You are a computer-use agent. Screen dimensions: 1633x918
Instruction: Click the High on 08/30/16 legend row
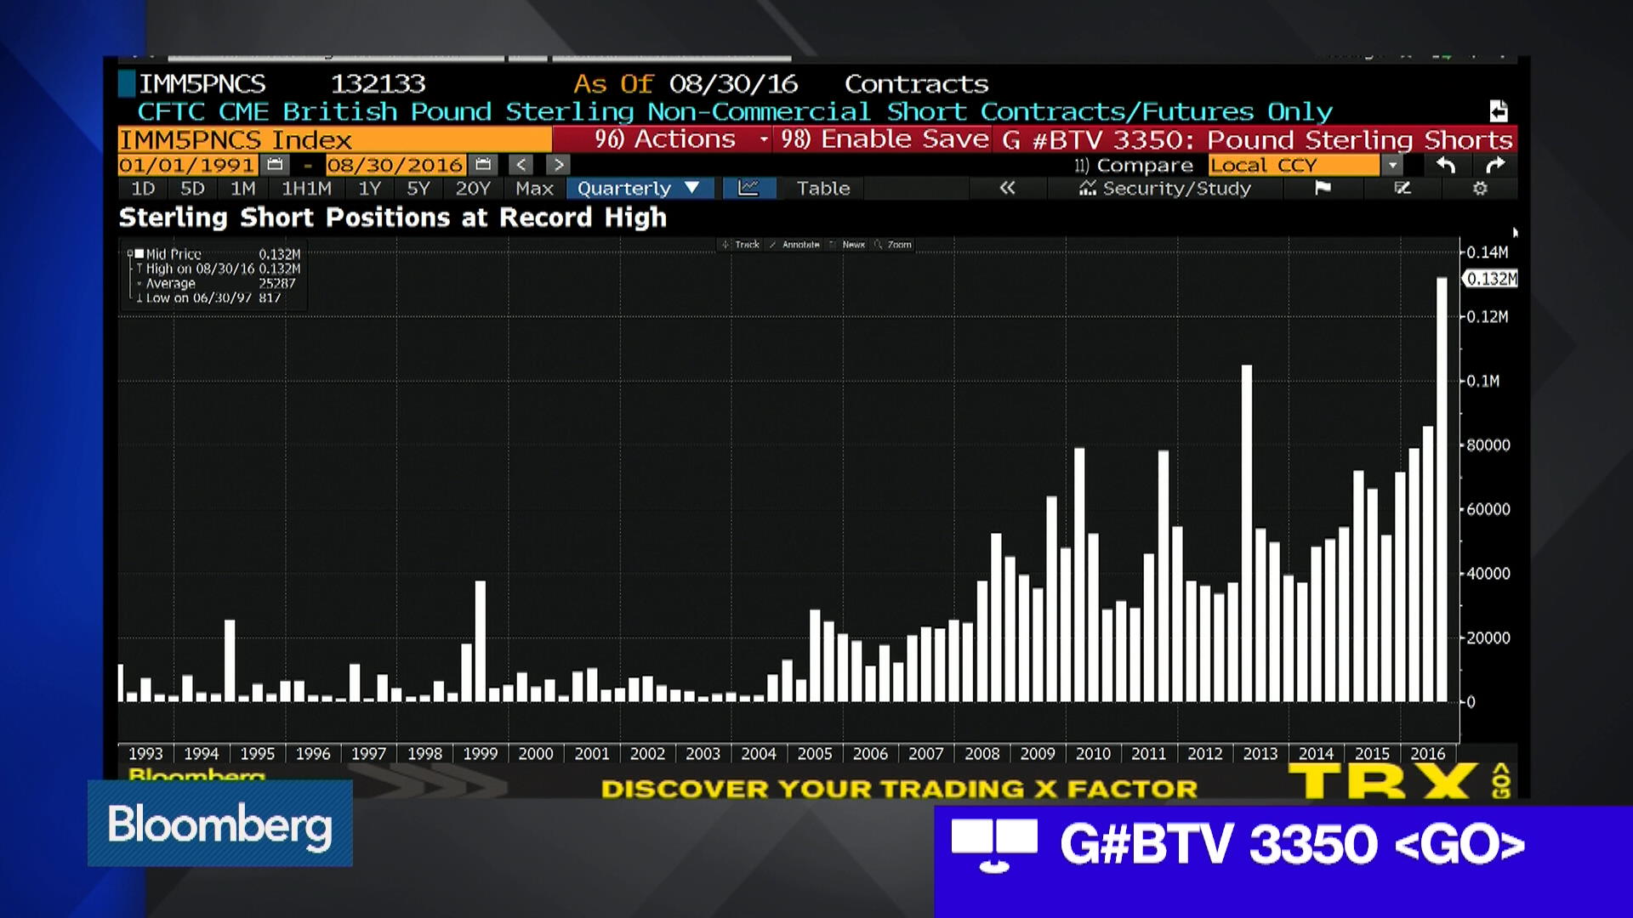click(218, 269)
